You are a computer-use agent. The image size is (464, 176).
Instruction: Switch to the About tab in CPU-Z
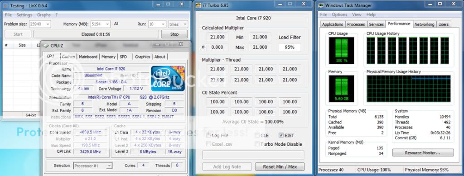160,57
